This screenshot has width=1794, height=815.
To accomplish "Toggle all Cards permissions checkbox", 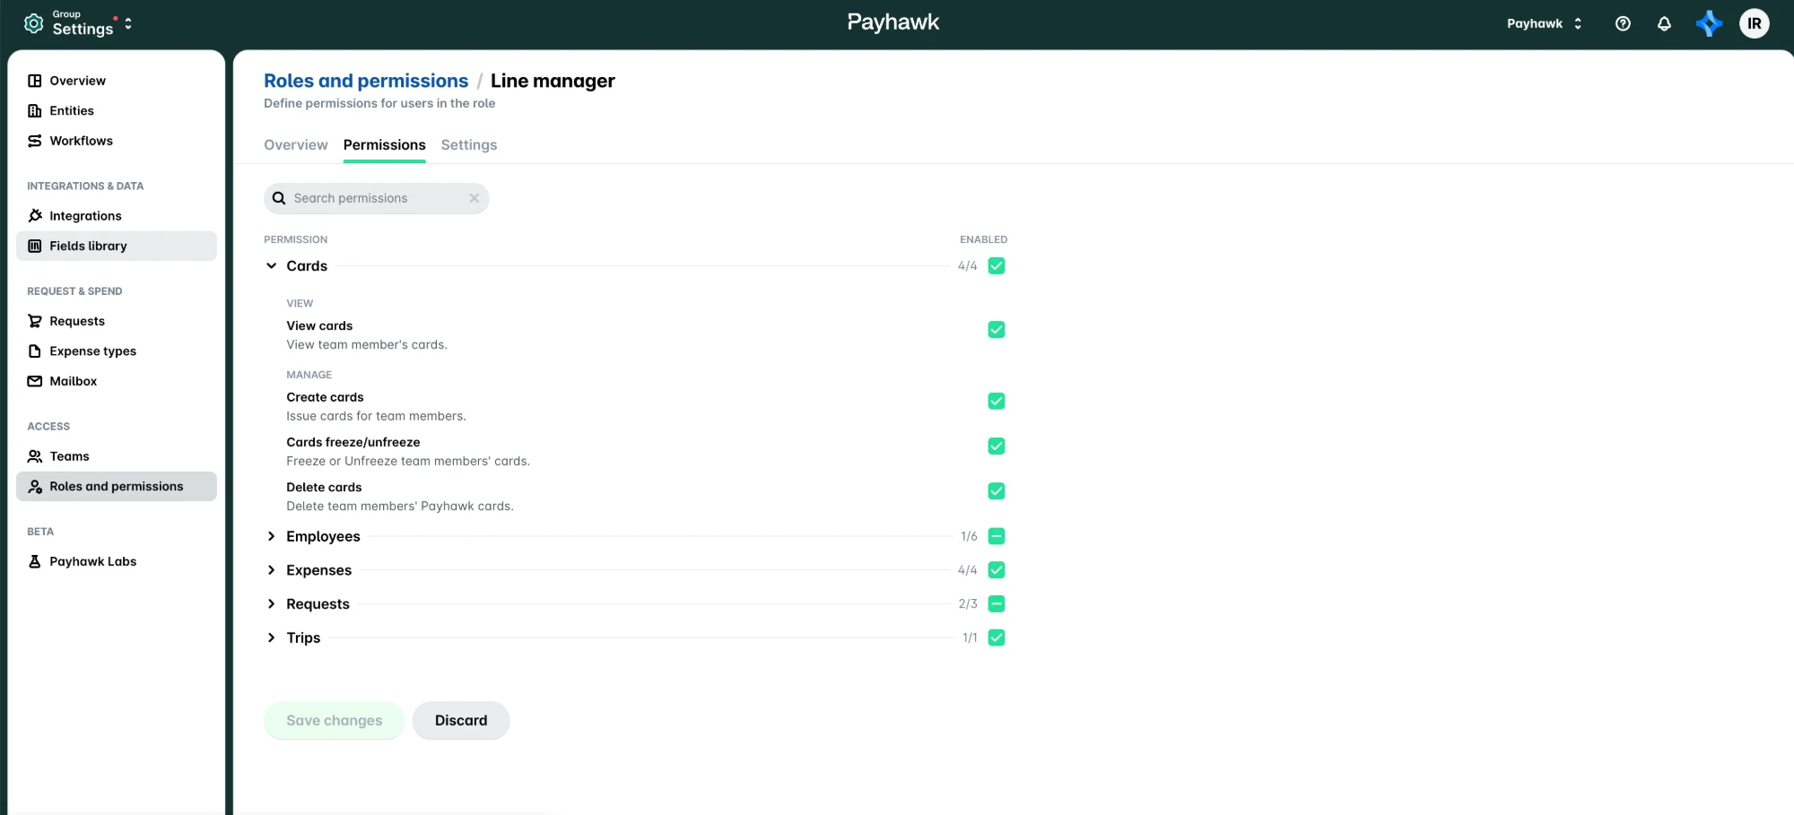I will 997,265.
